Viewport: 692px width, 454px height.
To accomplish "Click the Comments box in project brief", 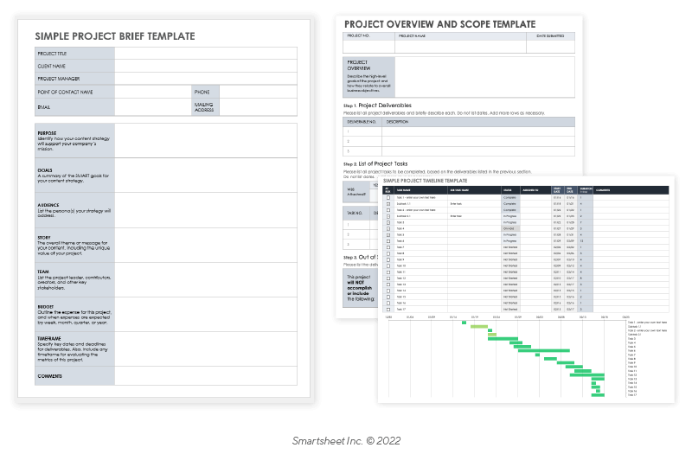I will point(206,377).
